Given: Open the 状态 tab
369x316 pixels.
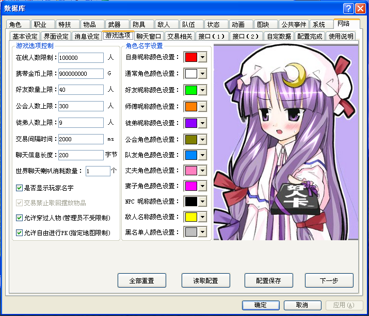Looking at the screenshot, I should click(x=216, y=24).
